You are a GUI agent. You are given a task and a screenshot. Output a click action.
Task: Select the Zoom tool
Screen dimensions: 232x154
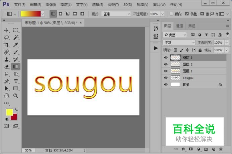[16, 96]
